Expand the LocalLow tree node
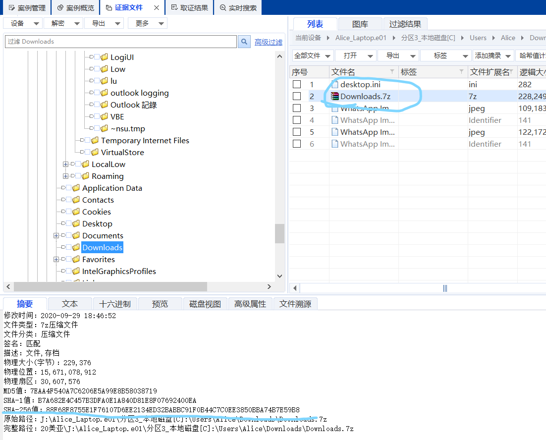Viewport: 546px width, 440px height. 65,164
